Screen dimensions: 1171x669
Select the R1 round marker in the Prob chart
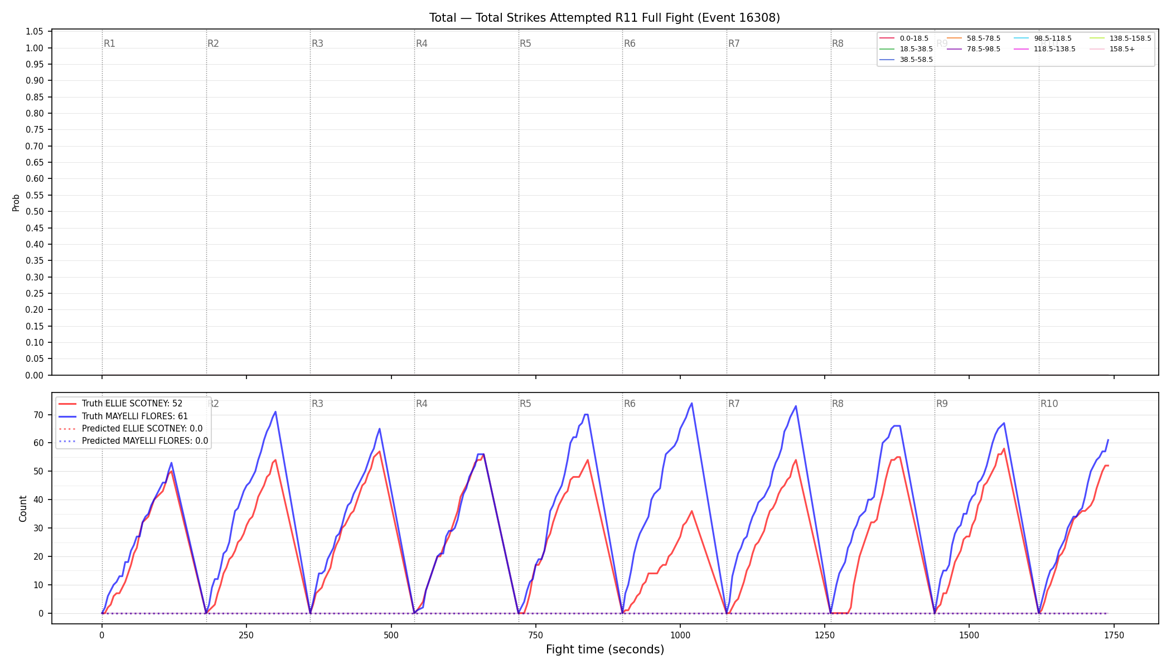point(109,43)
